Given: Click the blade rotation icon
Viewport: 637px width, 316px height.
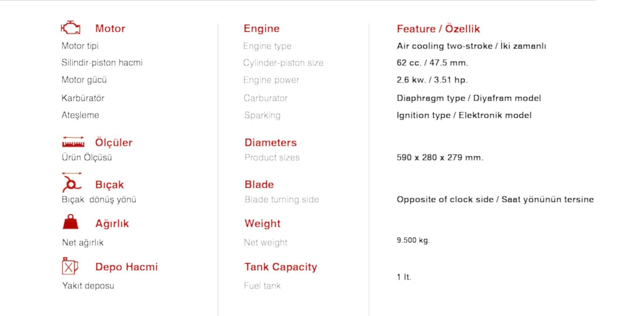Looking at the screenshot, I should (71, 183).
